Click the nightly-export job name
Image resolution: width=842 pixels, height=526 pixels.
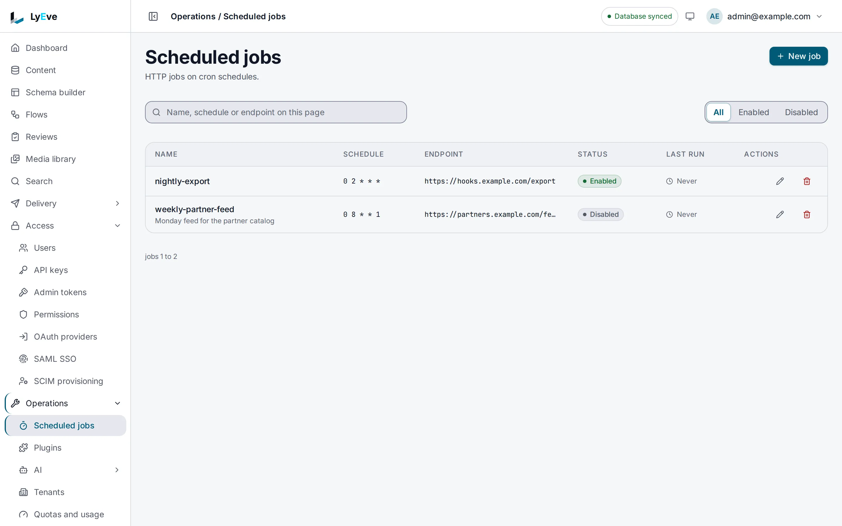[182, 181]
